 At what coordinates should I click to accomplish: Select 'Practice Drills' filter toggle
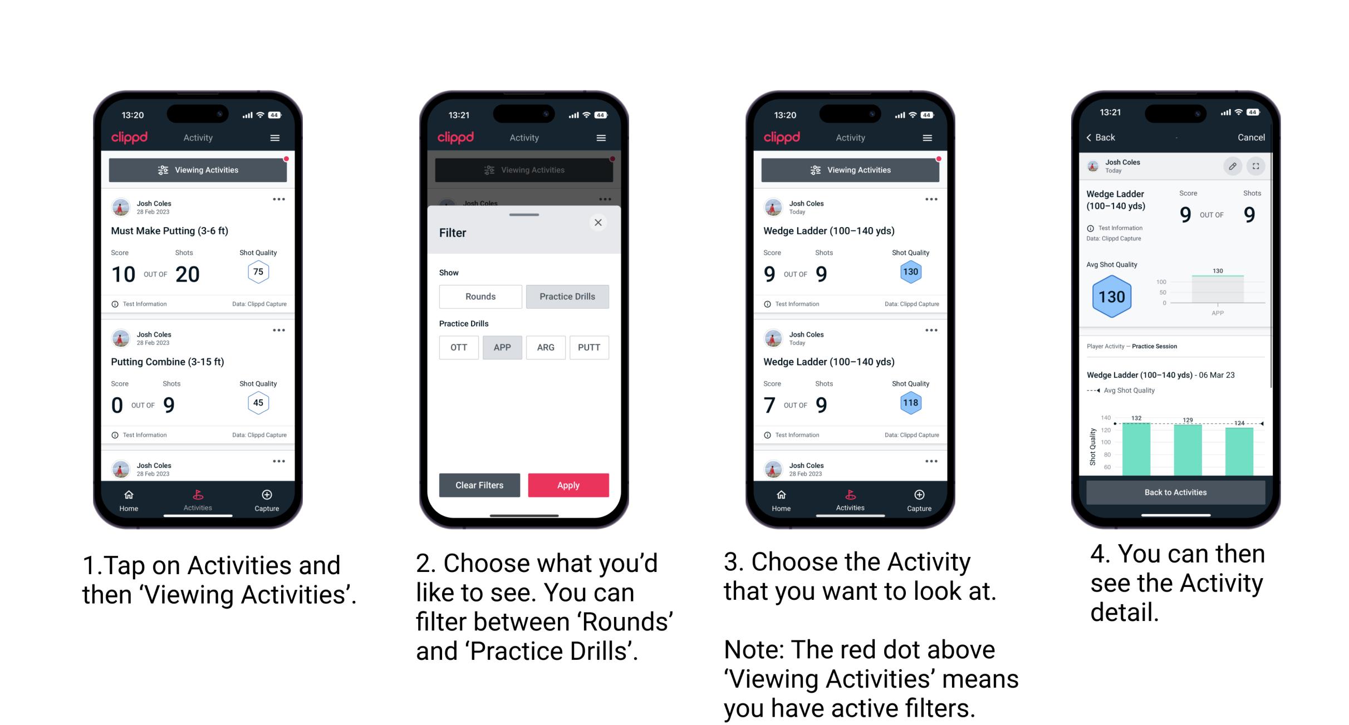point(566,297)
